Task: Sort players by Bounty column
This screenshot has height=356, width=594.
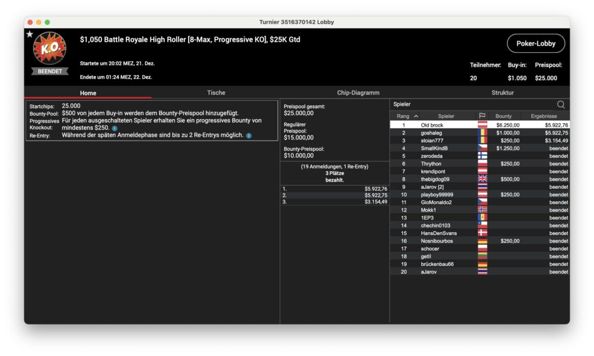Action: coord(504,116)
